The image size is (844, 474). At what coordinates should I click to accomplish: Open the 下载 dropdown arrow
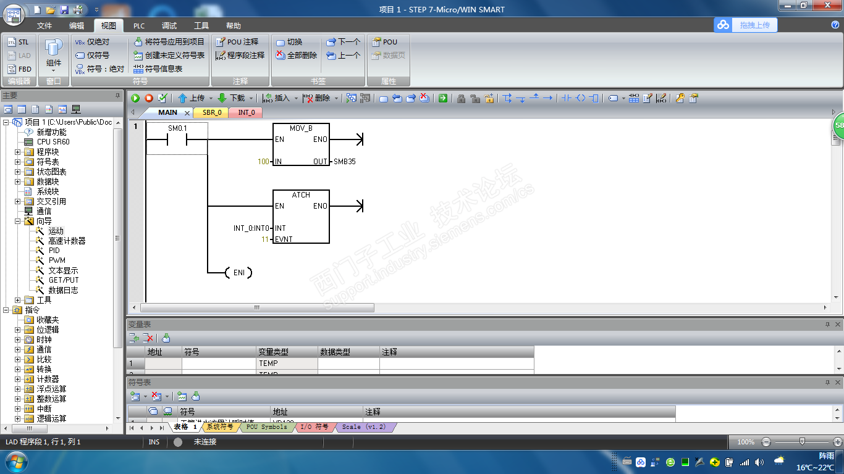click(x=251, y=98)
